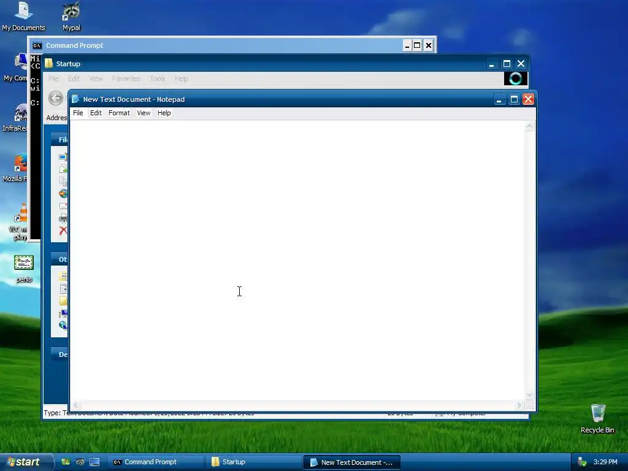
Task: Minimize the Command Prompt window
Action: 407,45
